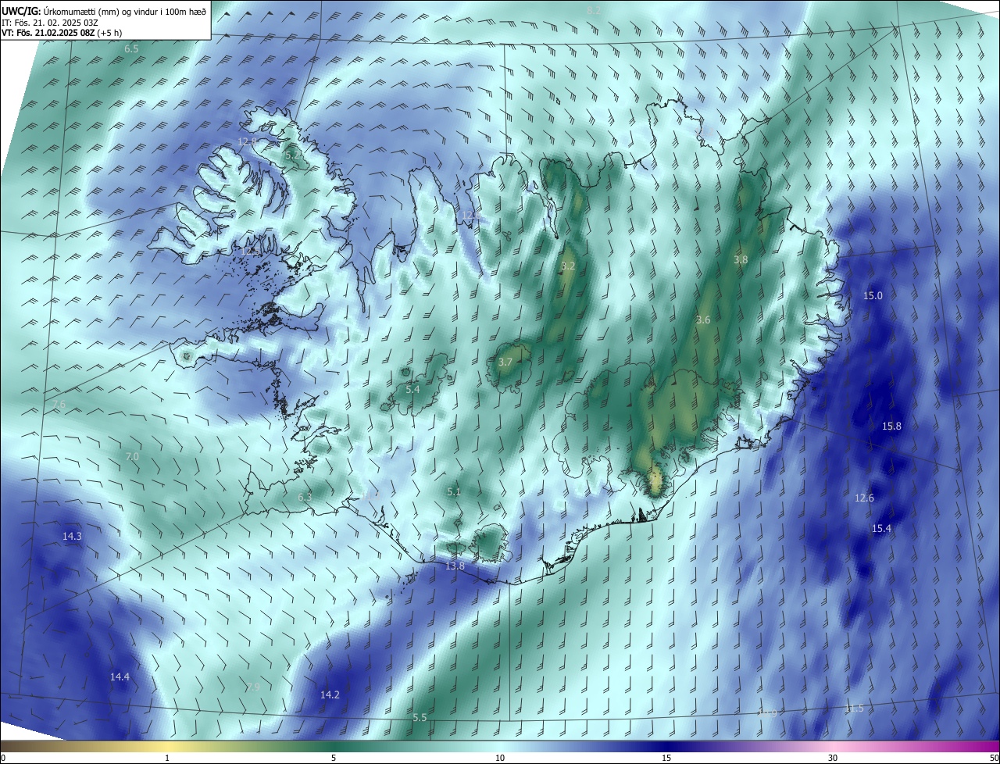This screenshot has width=1000, height=764.
Task: Click the 6.5 value label near top-left
Action: tap(131, 48)
